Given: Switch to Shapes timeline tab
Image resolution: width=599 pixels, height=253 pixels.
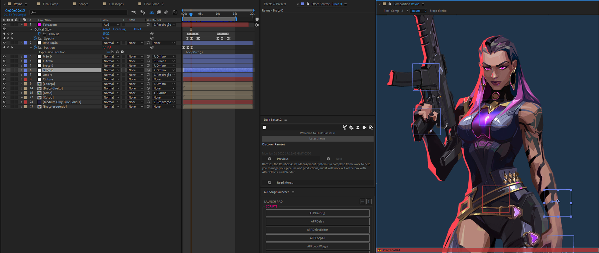Looking at the screenshot, I should coord(83,4).
